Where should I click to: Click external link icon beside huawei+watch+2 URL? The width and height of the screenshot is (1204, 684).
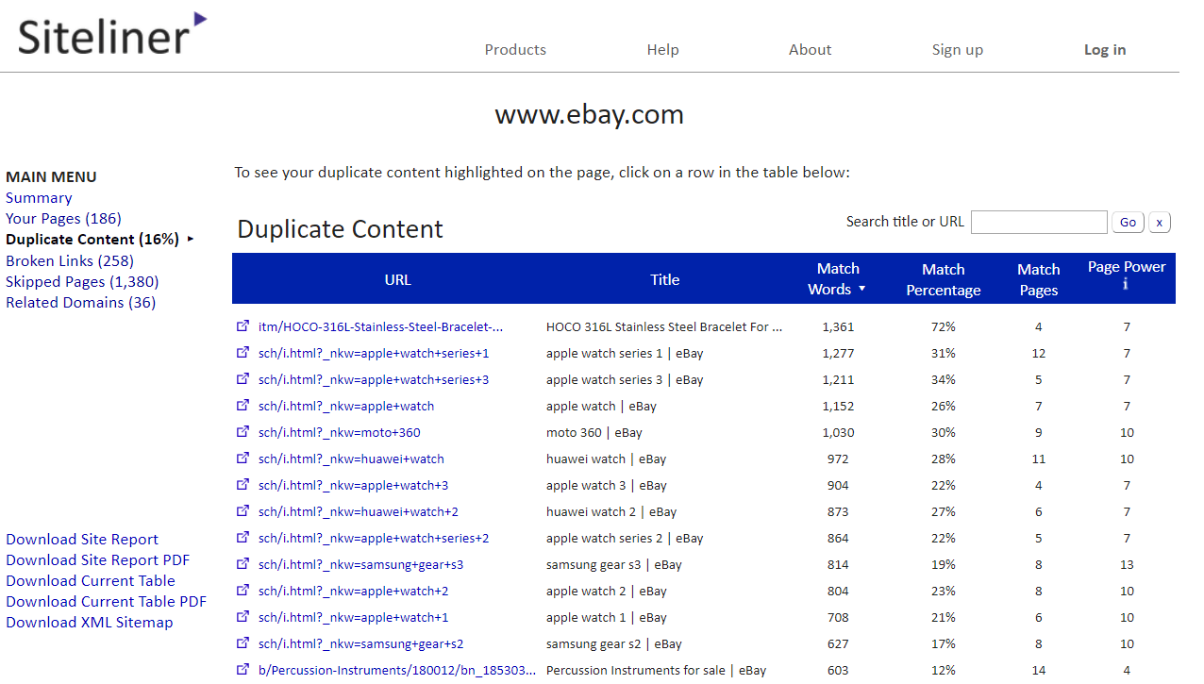(x=242, y=511)
